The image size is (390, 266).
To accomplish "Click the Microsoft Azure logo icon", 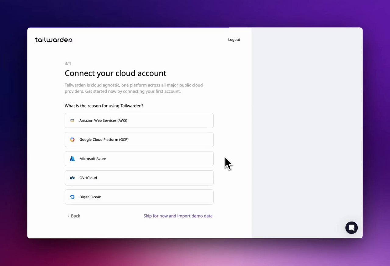I will click(x=72, y=159).
